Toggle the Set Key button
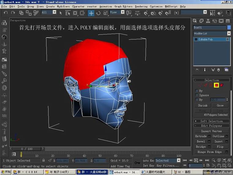Screen dimensions: 233x175 click(x=148, y=165)
